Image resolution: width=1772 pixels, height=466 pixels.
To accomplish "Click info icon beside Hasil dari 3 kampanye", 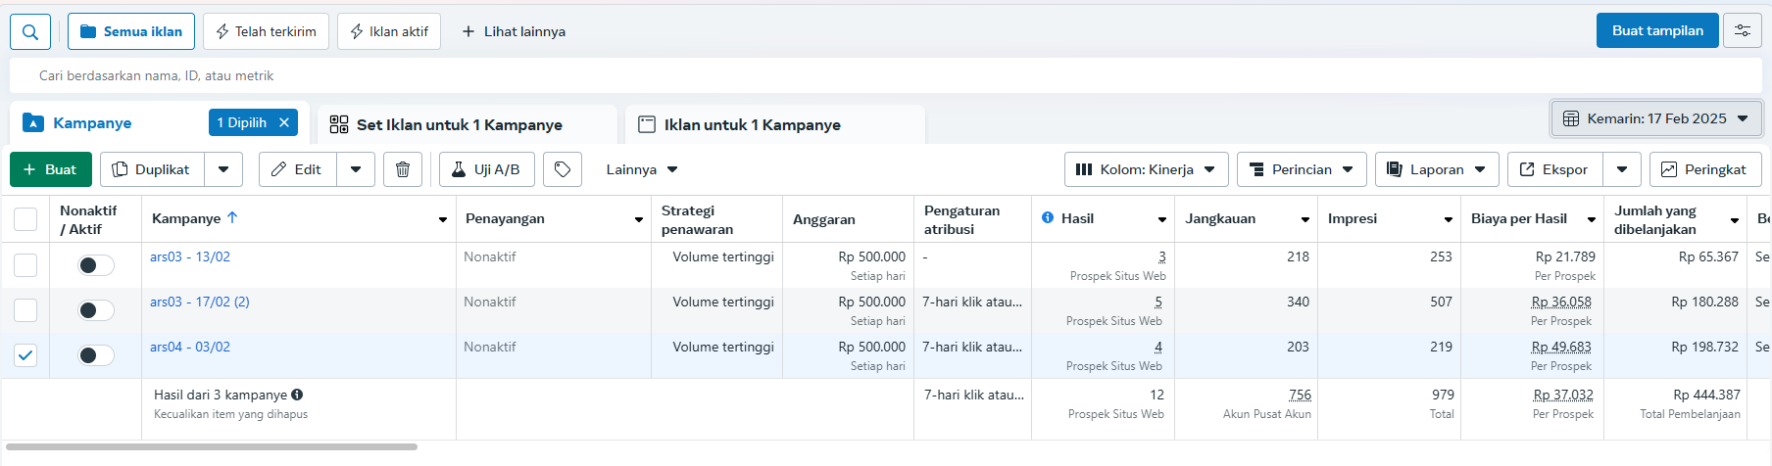I will click(x=297, y=395).
